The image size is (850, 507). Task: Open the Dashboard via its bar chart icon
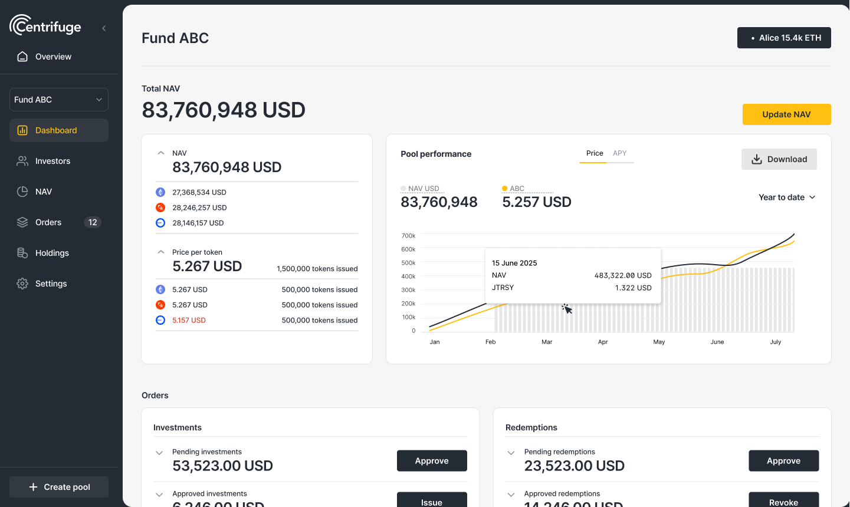tap(22, 130)
